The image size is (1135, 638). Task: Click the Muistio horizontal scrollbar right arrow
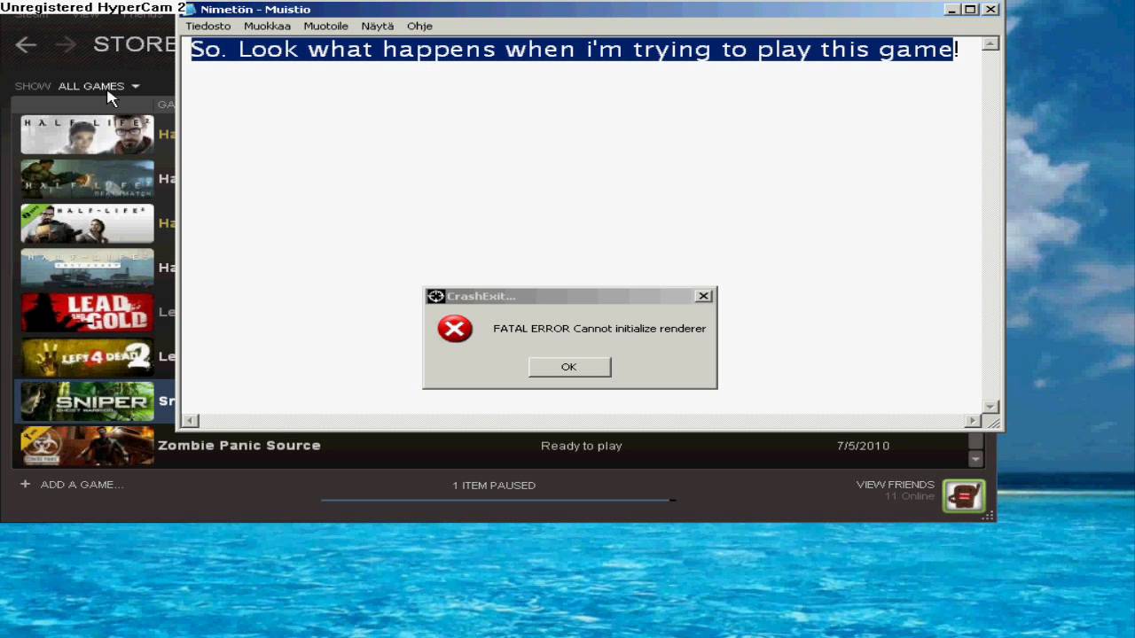[974, 421]
